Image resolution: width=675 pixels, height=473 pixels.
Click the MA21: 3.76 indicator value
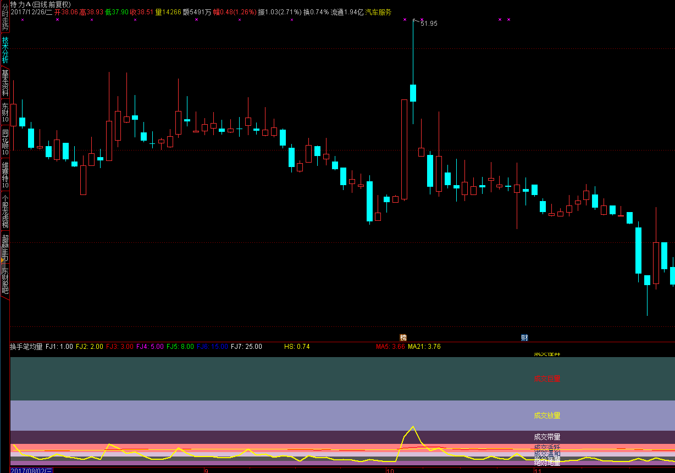pos(424,347)
